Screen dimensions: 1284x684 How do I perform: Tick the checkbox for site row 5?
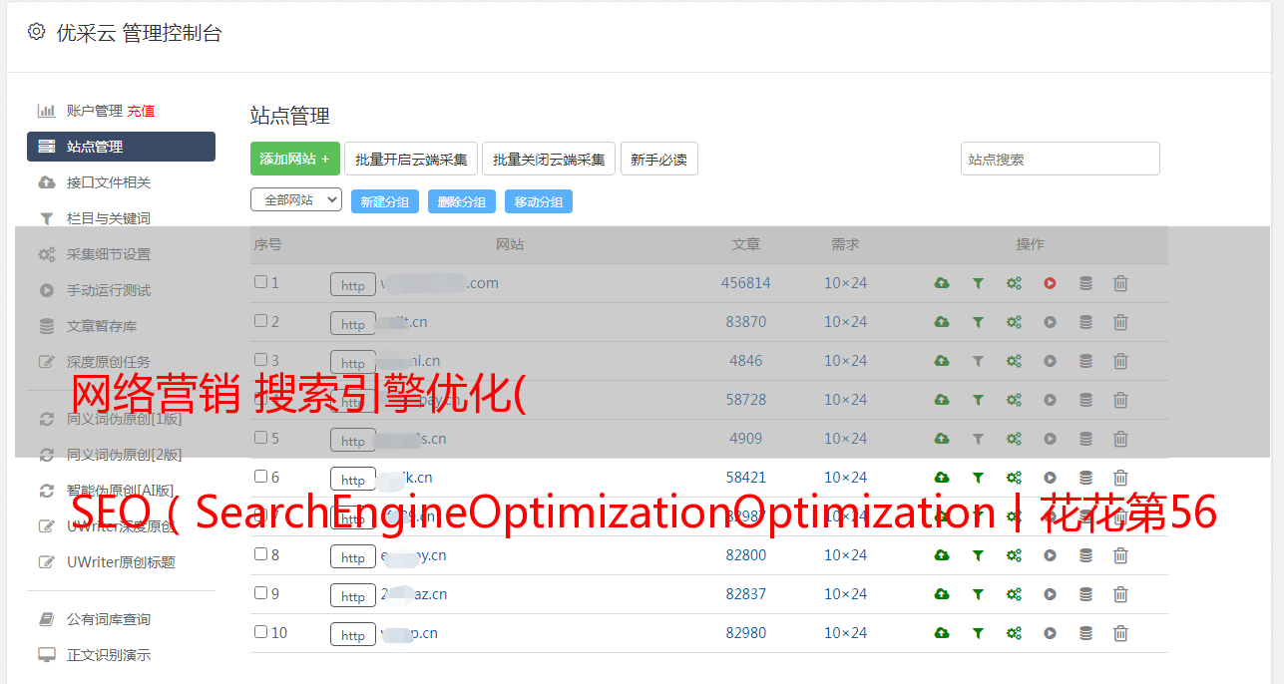click(260, 438)
